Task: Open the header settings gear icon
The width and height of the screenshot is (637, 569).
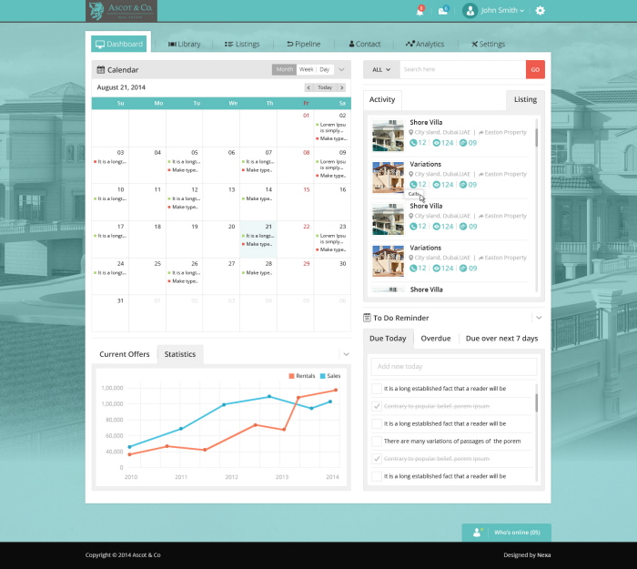Action: pyautogui.click(x=540, y=11)
